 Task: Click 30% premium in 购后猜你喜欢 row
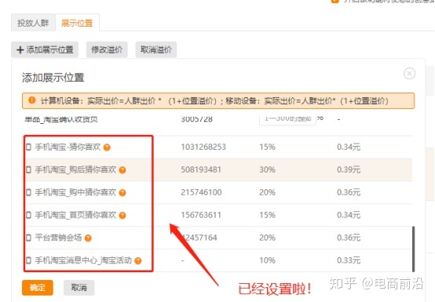point(267,169)
